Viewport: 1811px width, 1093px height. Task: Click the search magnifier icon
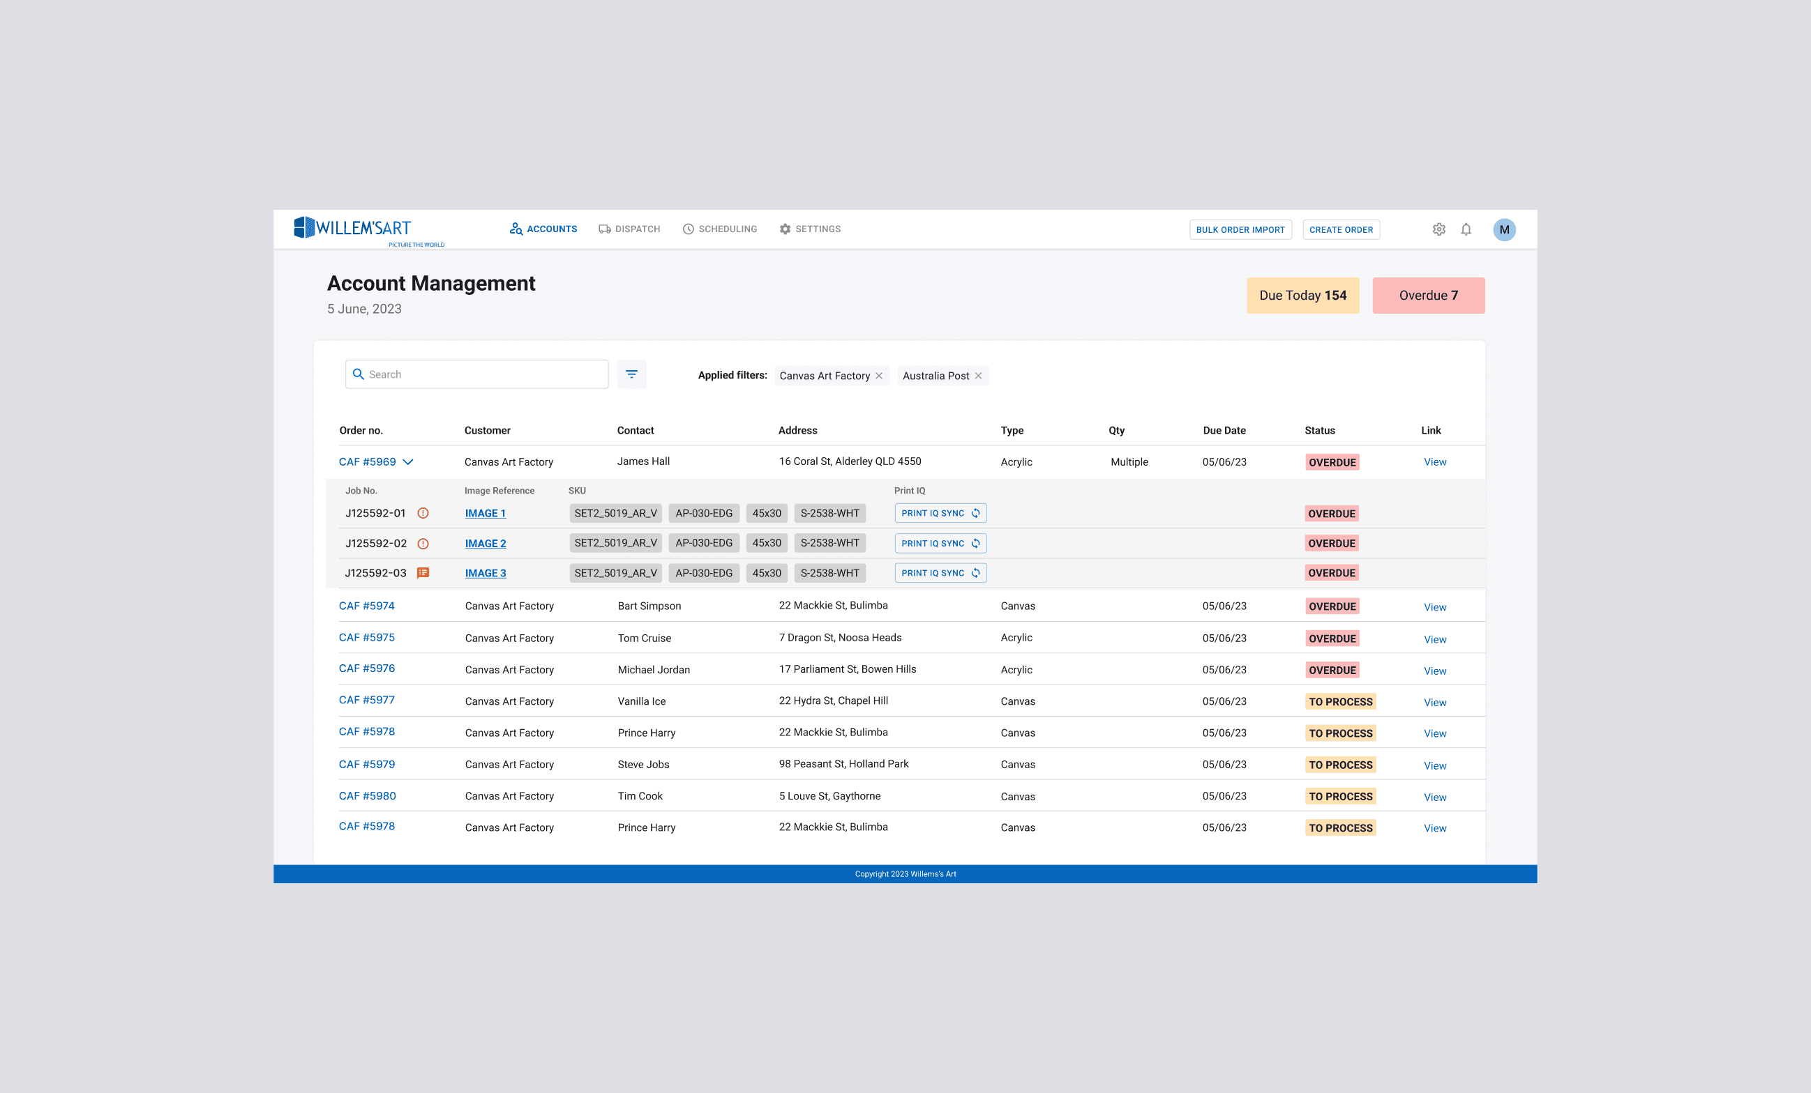[359, 374]
